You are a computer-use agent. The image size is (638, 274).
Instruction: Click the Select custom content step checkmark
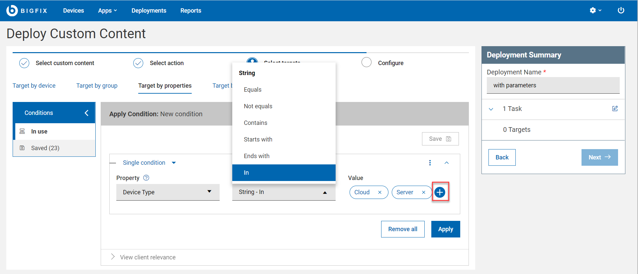24,63
